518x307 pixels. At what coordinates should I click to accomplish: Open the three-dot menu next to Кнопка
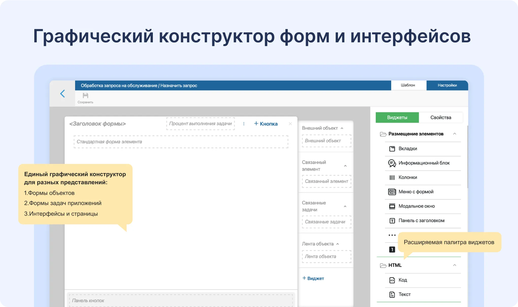tap(244, 124)
